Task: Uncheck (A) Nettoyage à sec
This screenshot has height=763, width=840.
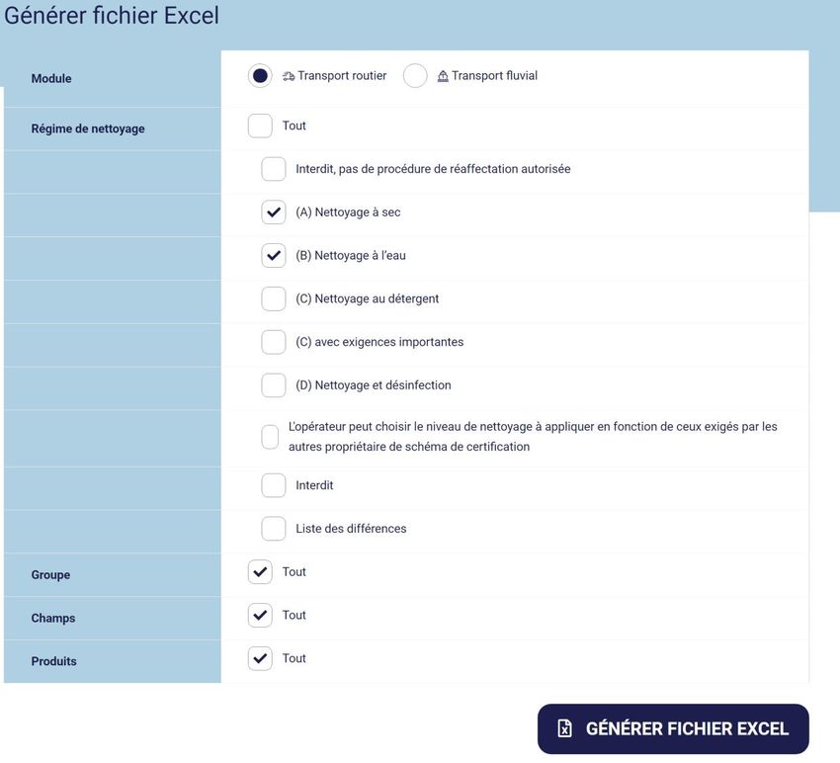Action: [x=274, y=212]
